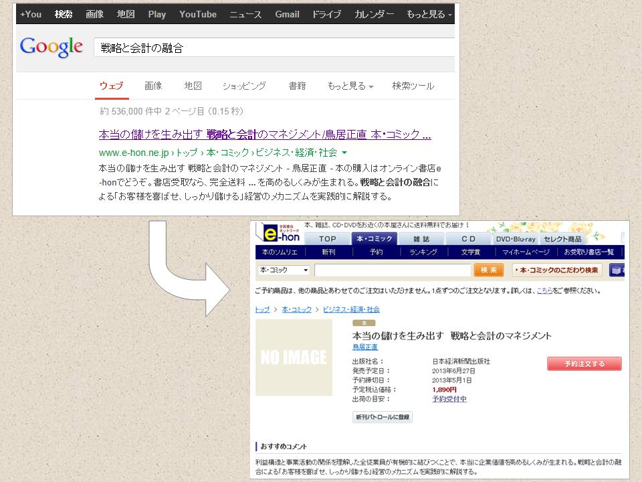The height and width of the screenshot is (482, 642).
Task: Open Gmail from the Google top bar
Action: tap(287, 14)
